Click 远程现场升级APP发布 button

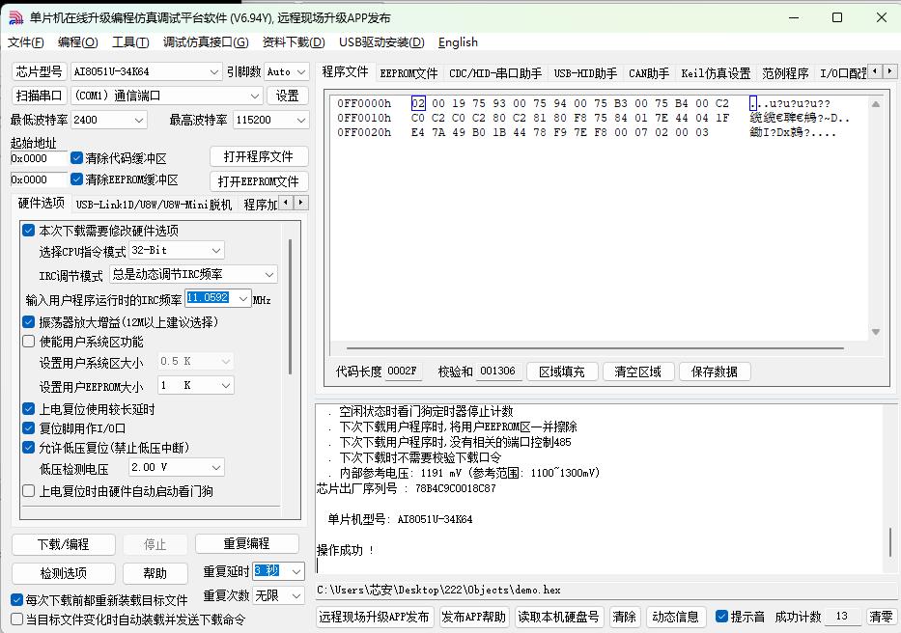374,617
